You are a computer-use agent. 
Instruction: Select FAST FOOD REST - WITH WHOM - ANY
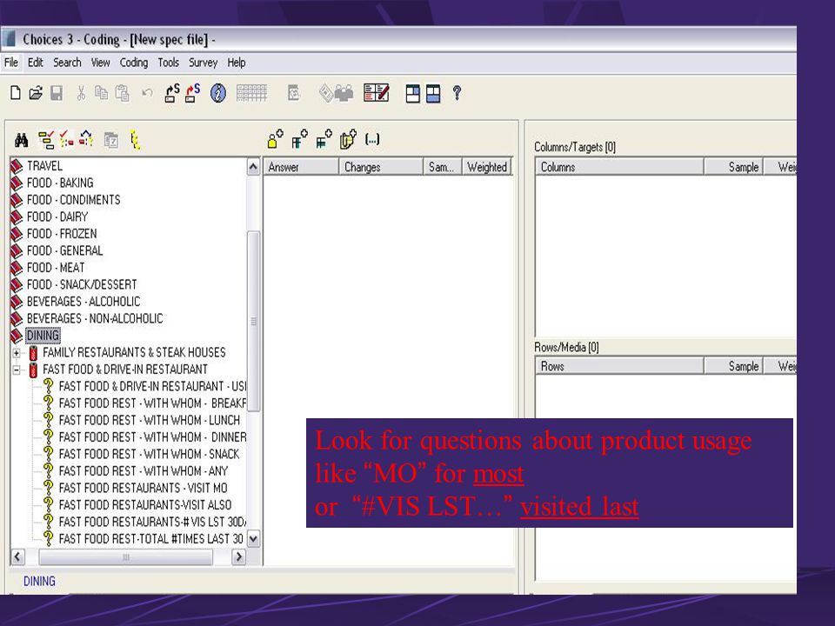(x=144, y=471)
